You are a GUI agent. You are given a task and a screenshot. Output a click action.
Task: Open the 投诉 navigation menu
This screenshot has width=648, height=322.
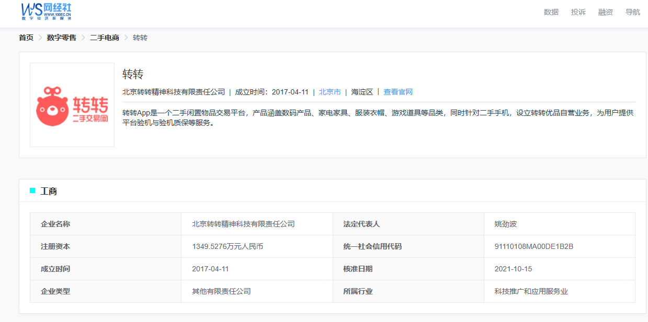[x=578, y=12]
